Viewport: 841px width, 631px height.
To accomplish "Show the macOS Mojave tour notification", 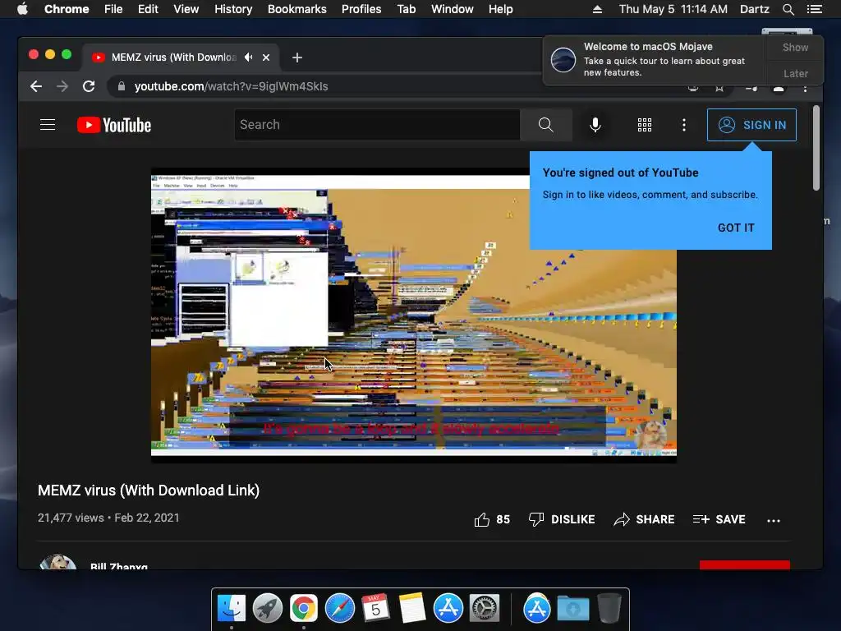I will coord(795,47).
